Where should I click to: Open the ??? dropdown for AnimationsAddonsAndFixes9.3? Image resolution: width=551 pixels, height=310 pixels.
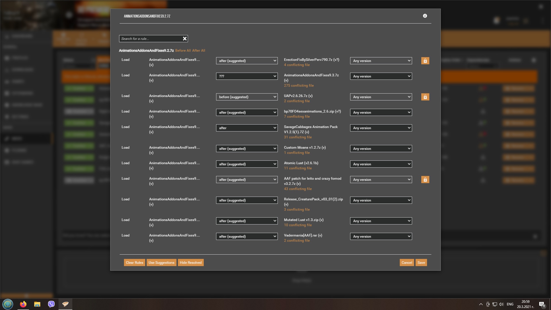point(247,76)
